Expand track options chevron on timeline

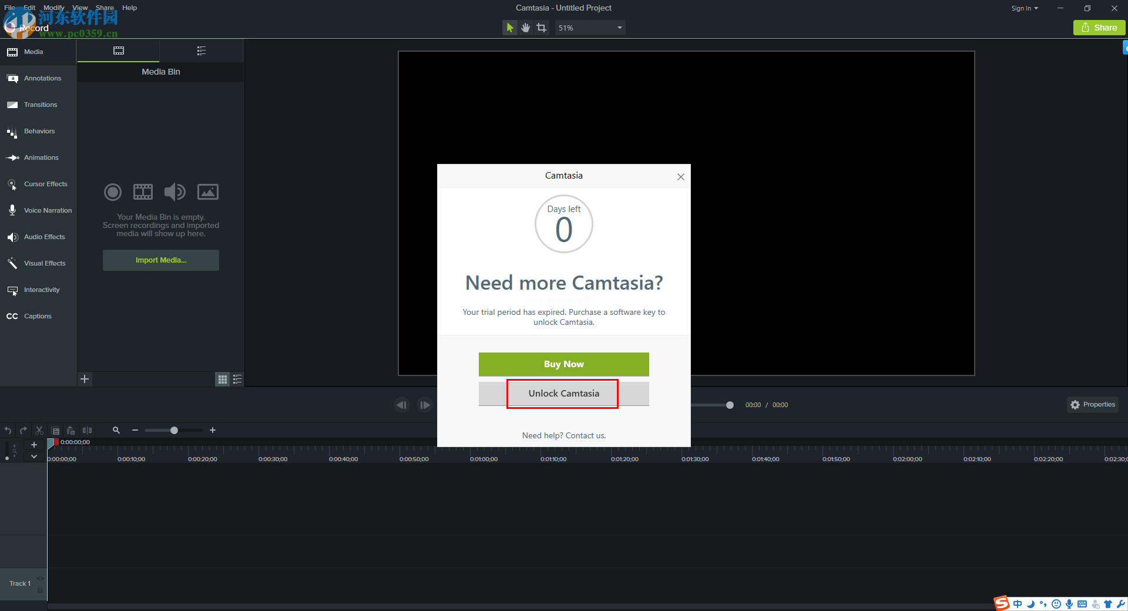pyautogui.click(x=34, y=456)
